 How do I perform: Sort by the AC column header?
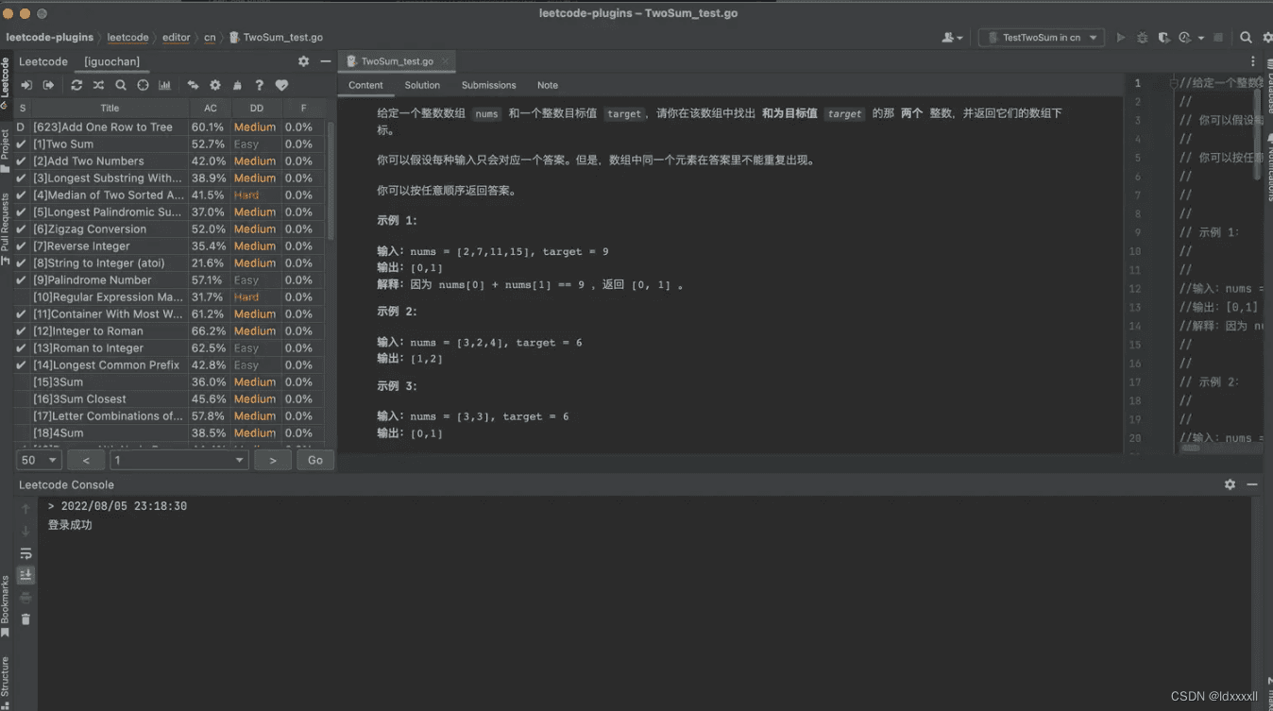(x=210, y=108)
